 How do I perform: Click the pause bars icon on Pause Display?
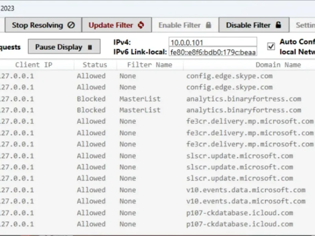click(x=90, y=47)
